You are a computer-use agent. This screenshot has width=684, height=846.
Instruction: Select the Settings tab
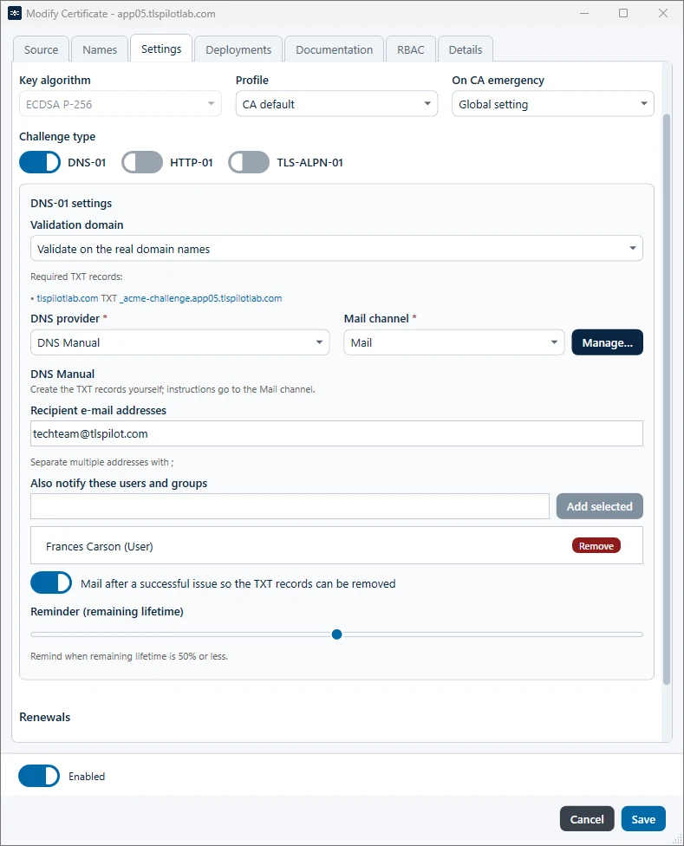click(161, 49)
